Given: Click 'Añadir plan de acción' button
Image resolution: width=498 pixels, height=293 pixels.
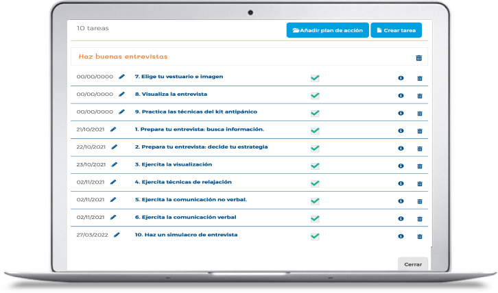Looking at the screenshot, I should pos(327,31).
